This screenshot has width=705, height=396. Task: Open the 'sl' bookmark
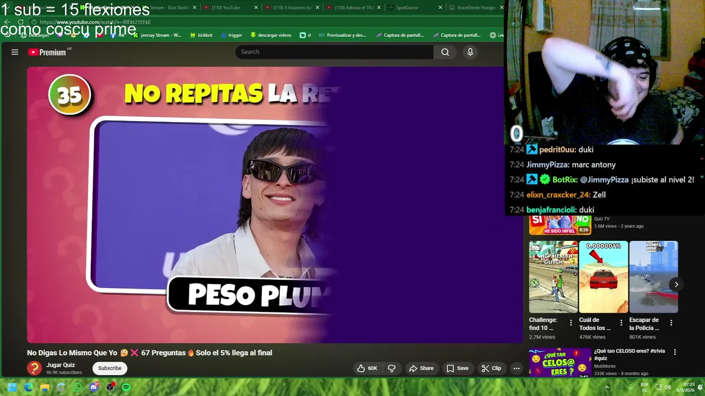[305, 35]
